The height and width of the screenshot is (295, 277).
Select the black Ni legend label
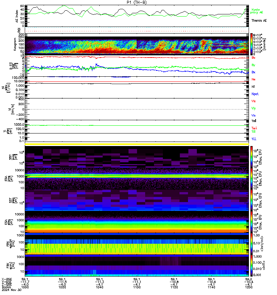pyautogui.click(x=253, y=87)
